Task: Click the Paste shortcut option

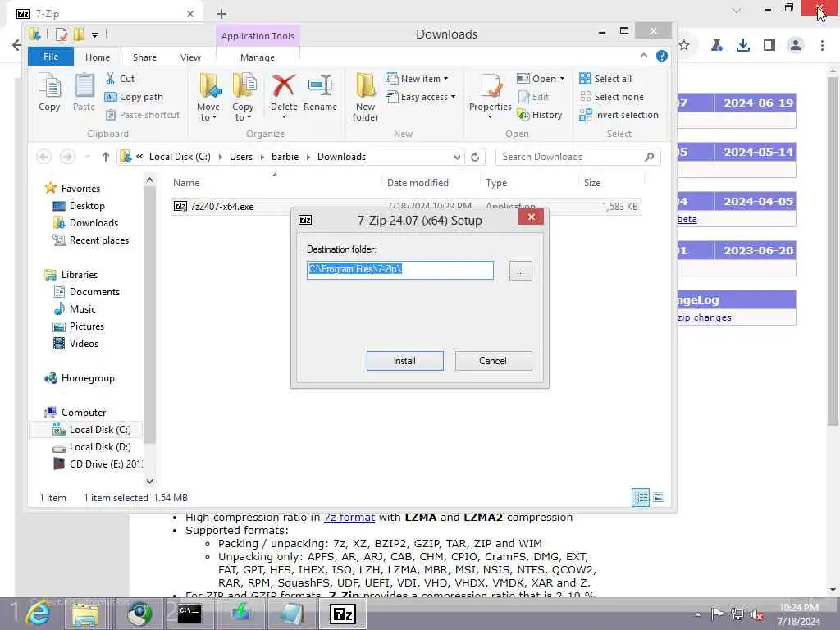Action: 143,115
